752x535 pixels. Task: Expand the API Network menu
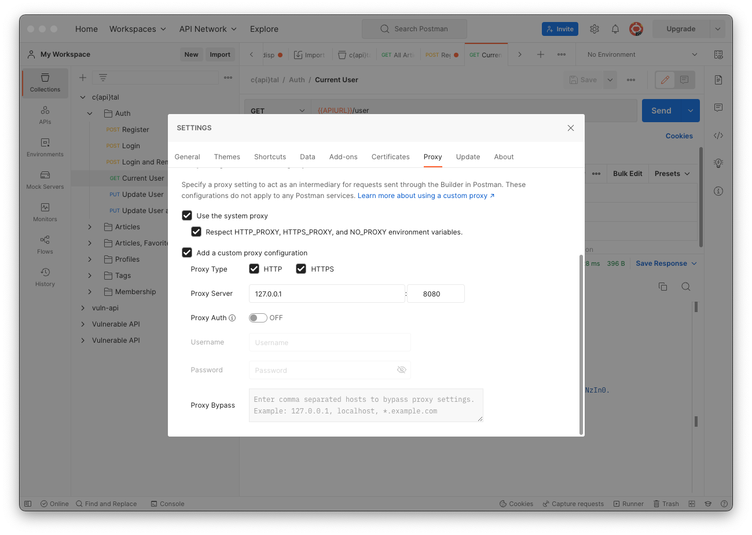pyautogui.click(x=208, y=29)
